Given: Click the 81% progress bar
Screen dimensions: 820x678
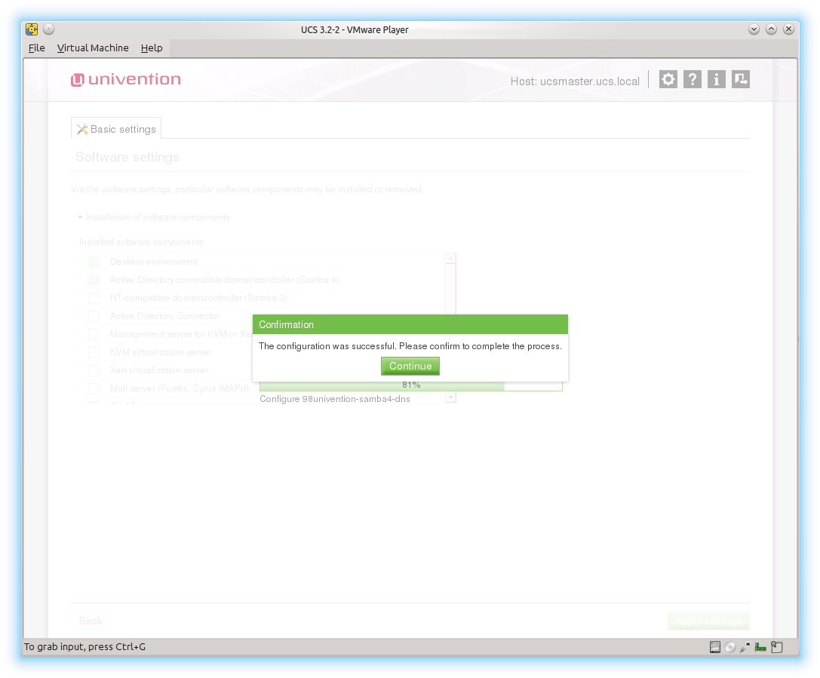Looking at the screenshot, I should tap(411, 386).
